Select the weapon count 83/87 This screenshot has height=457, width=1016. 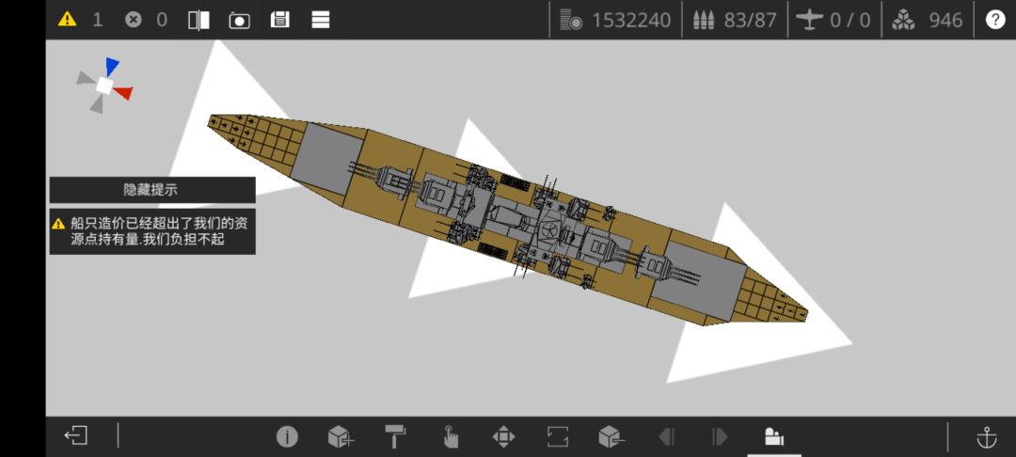tap(750, 20)
